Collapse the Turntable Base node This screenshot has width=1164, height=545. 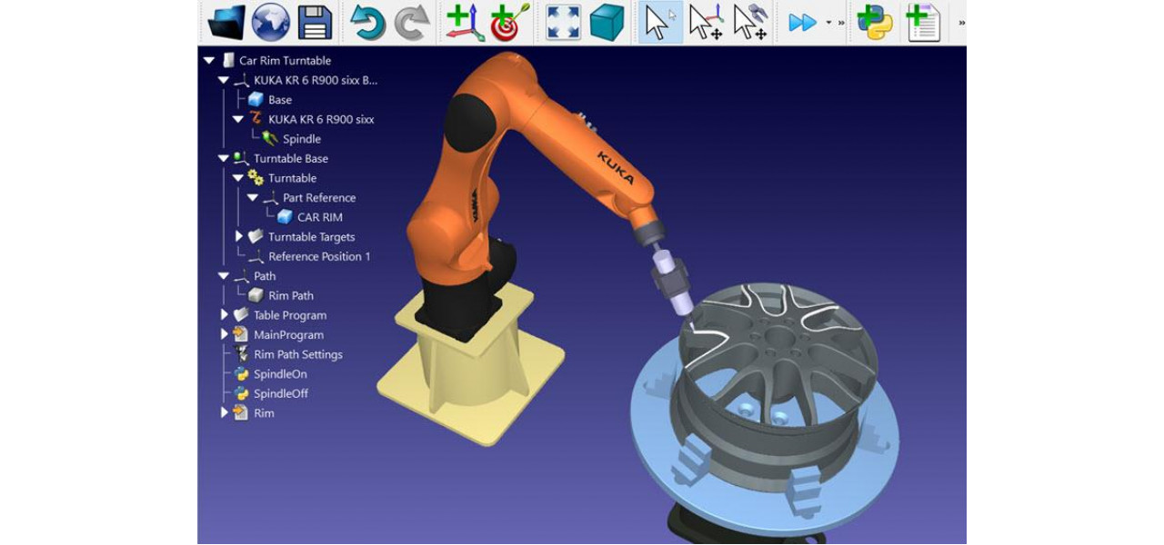tap(224, 158)
